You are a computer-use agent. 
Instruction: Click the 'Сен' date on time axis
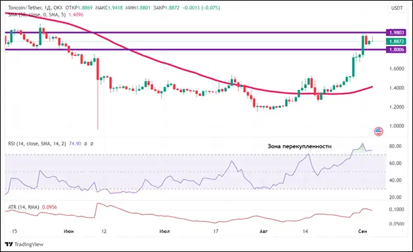pos(363,231)
